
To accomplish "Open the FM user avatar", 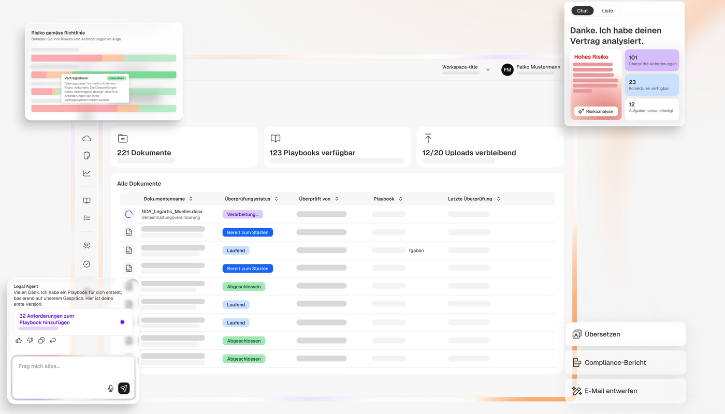I will pos(508,69).
